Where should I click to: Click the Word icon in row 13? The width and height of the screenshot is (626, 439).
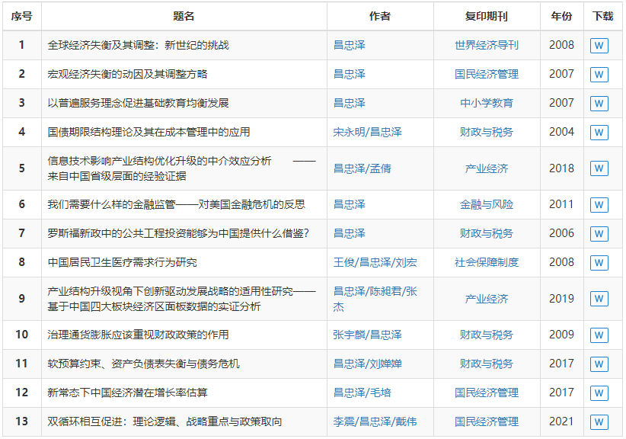599,422
